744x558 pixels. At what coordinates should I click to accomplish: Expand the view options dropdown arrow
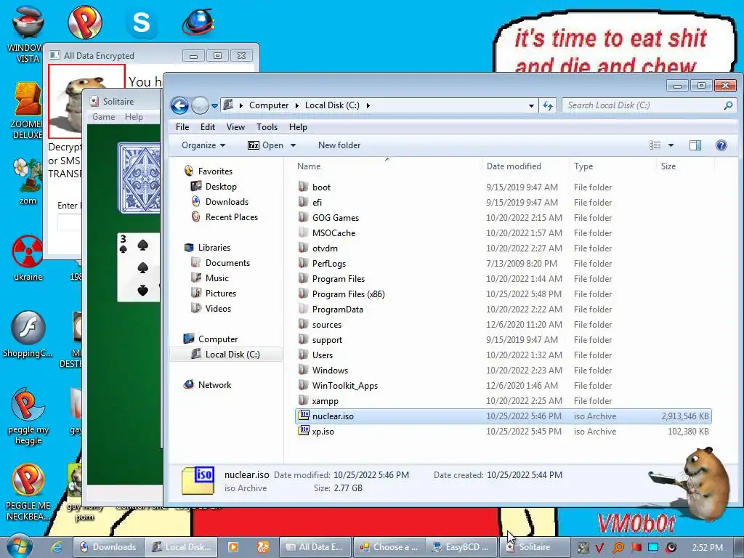pyautogui.click(x=671, y=145)
